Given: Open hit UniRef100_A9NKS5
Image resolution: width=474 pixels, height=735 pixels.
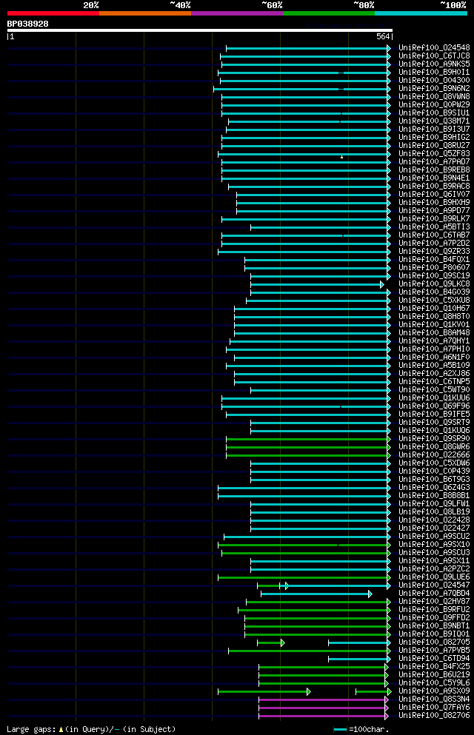Looking at the screenshot, I should coord(434,64).
